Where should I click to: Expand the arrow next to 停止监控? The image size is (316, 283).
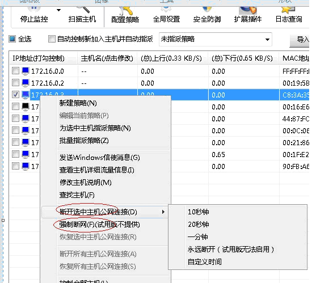point(58,10)
